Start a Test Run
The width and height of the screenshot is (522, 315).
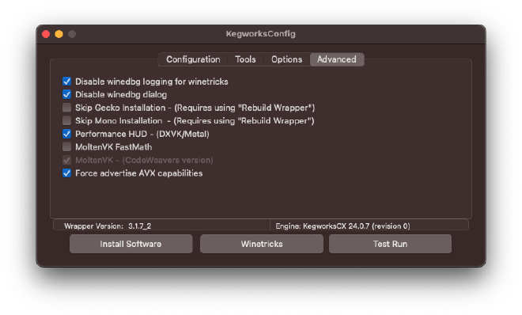coord(390,244)
